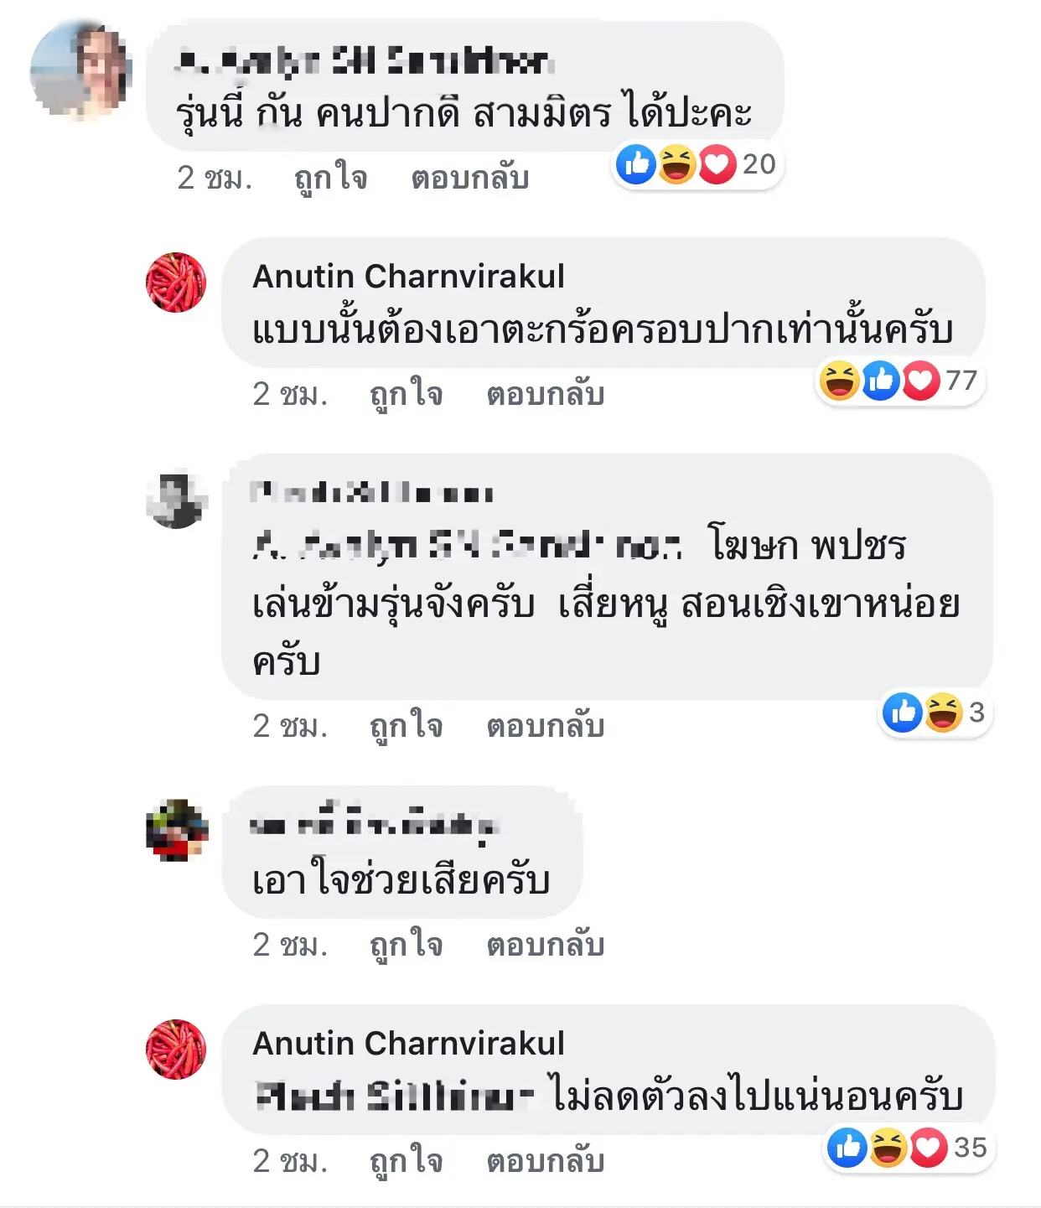Click the chili pepper avatar on the last comment
This screenshot has width=1041, height=1208.
176,1050
